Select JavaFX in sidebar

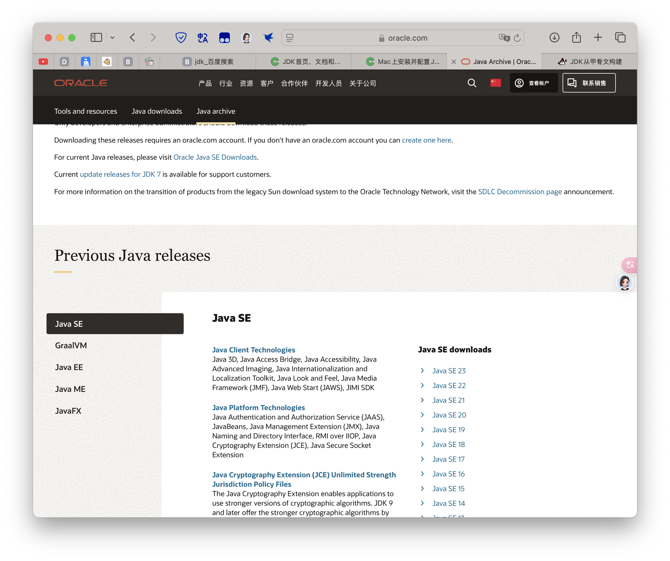(68, 411)
